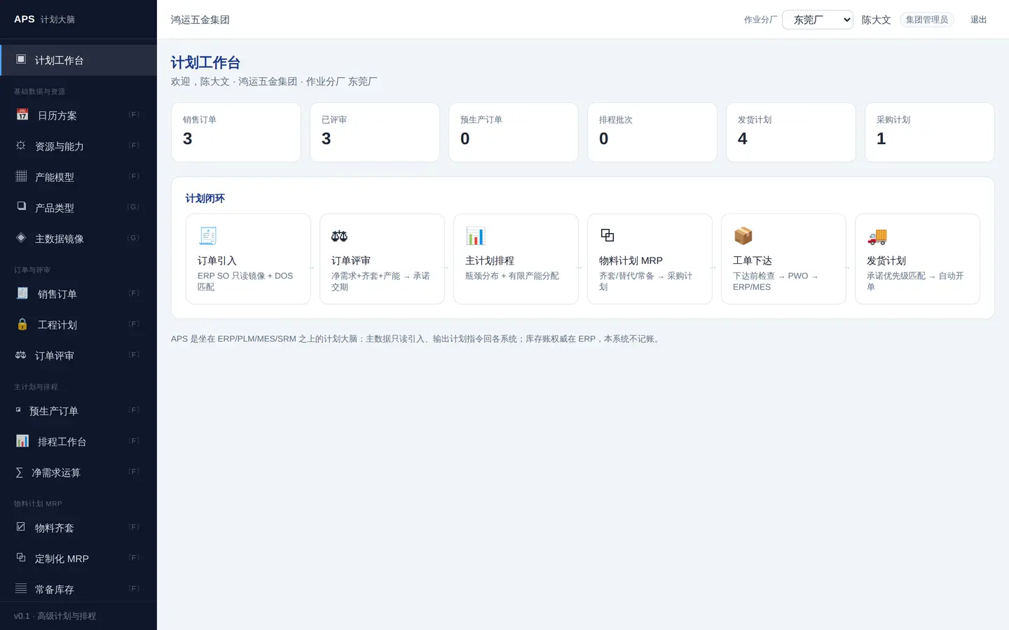Open 计划工作台 in the sidebar
This screenshot has height=630, width=1009.
click(x=78, y=60)
